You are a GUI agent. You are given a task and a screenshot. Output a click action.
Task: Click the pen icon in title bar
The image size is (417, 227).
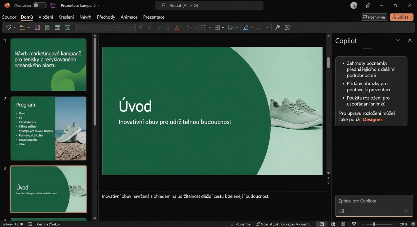[x=368, y=5]
